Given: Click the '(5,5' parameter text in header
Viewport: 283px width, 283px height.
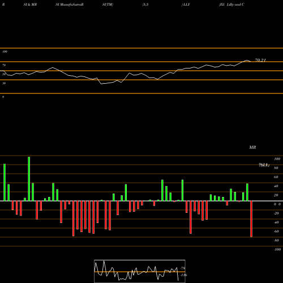Looking at the screenshot, I should 145,5.
